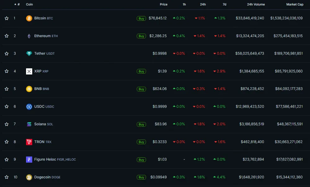Click the Buy button for BNB

click(141, 89)
